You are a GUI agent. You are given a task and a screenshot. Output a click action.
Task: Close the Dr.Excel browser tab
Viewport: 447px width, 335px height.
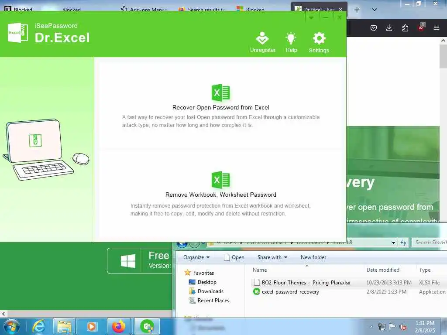coord(340,10)
